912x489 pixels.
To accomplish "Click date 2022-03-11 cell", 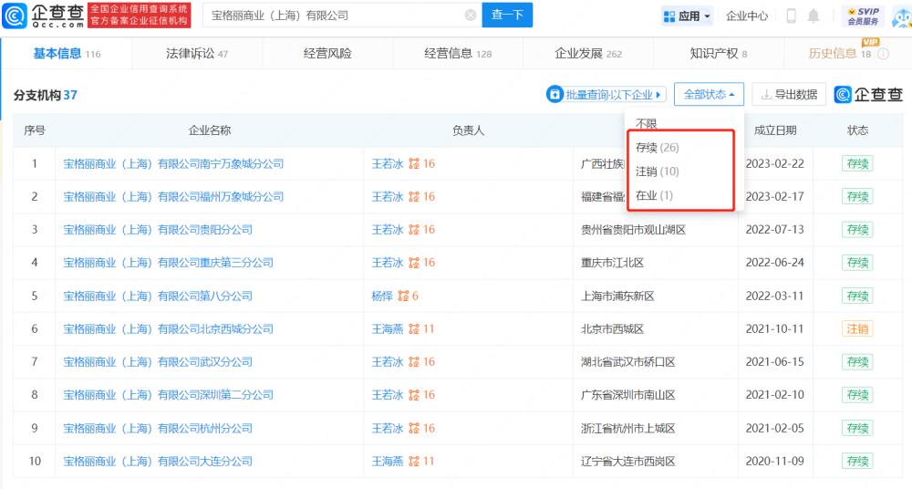I will (x=774, y=296).
